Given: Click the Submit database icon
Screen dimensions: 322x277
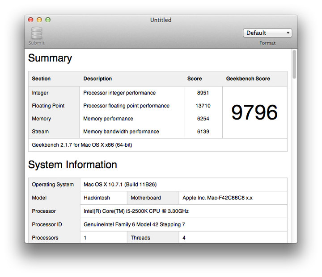Looking at the screenshot, I should point(37,33).
